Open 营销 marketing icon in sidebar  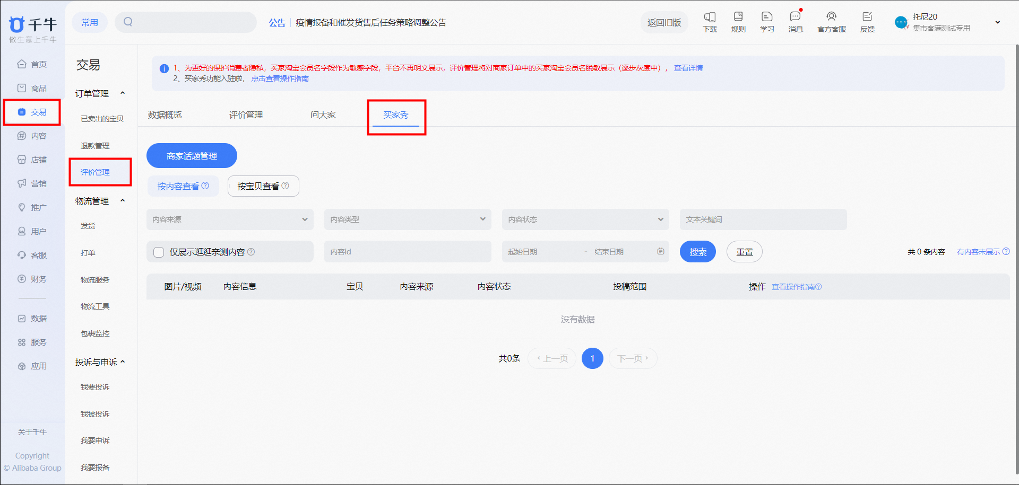(22, 183)
